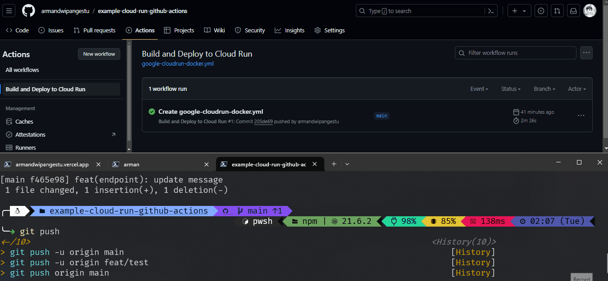Open the terminal profile chevron dropdown
The width and height of the screenshot is (608, 281).
(x=347, y=164)
